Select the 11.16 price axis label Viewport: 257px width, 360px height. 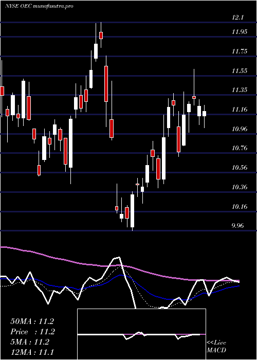240,110
